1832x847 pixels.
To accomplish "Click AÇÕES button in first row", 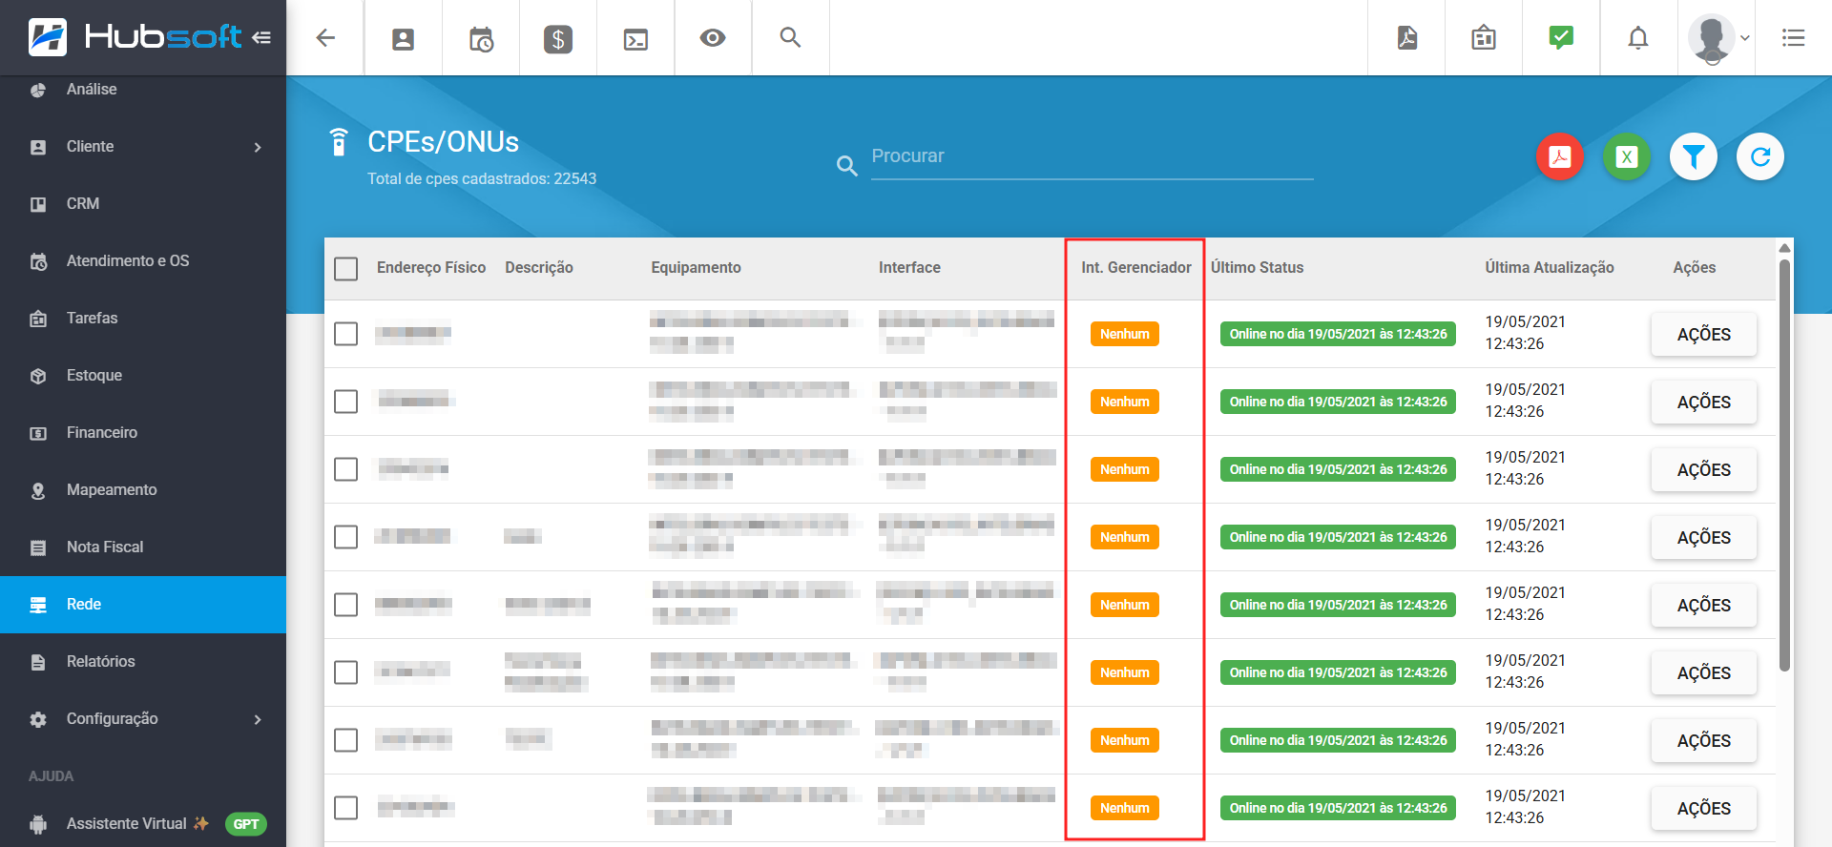I will click(1703, 335).
